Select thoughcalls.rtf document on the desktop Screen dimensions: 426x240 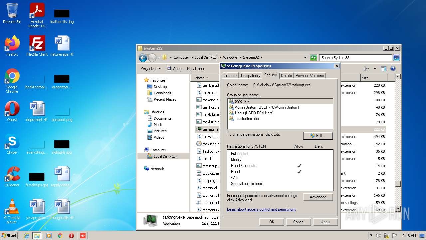(x=62, y=209)
